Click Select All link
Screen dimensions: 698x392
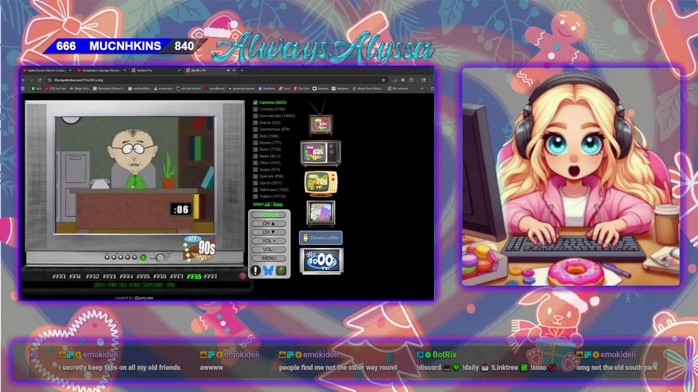[267, 204]
